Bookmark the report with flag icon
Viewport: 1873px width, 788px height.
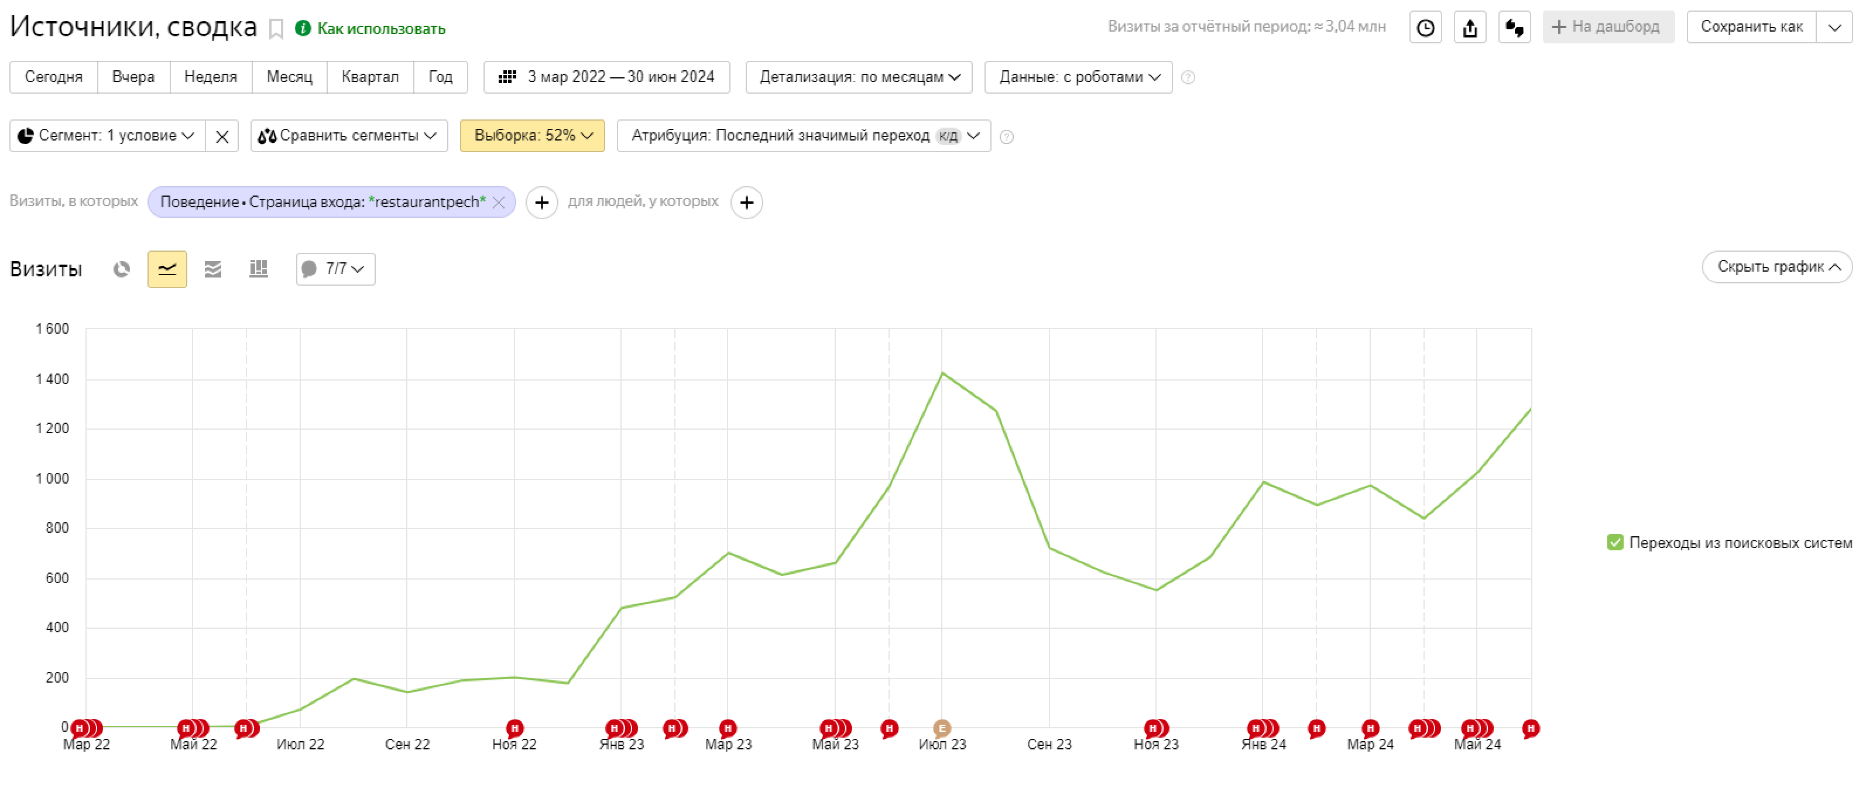point(276,29)
